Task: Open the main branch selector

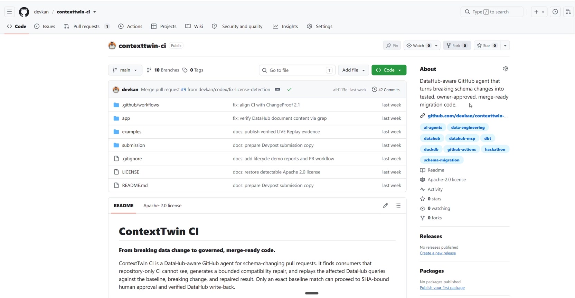Action: (x=125, y=70)
